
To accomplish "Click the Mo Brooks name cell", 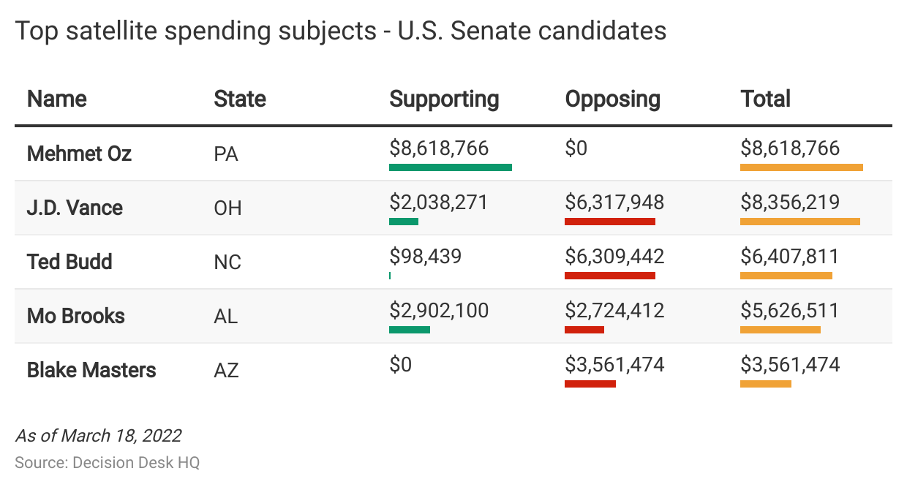I will coord(76,316).
